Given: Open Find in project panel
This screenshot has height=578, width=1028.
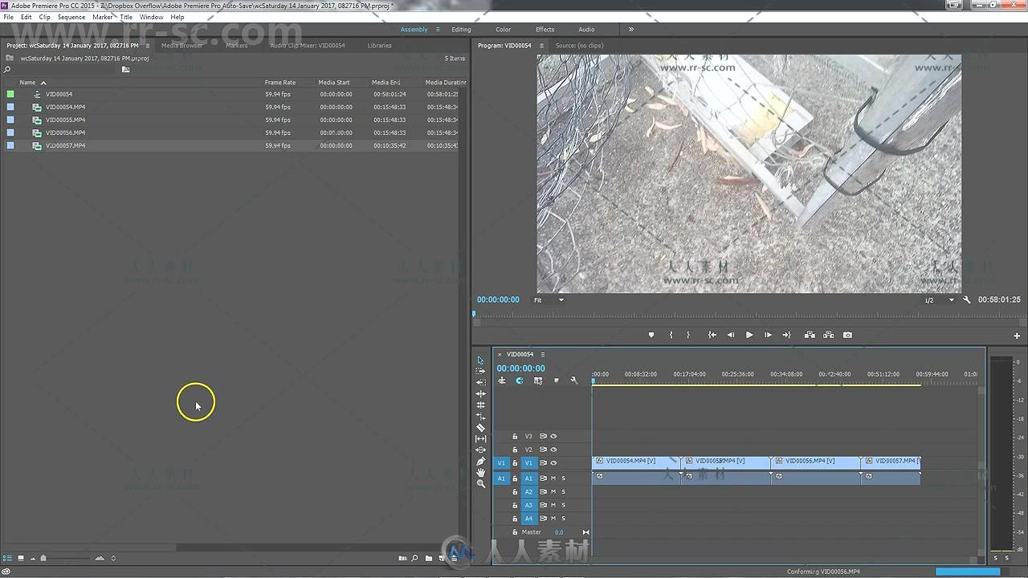Looking at the screenshot, I should [414, 558].
